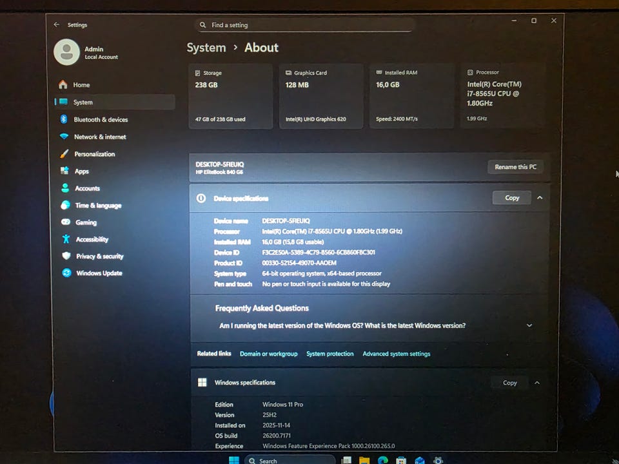Select the Device name DESKTOP-5FIEUIQ value
Screen dimensions: 619x464
coord(286,220)
